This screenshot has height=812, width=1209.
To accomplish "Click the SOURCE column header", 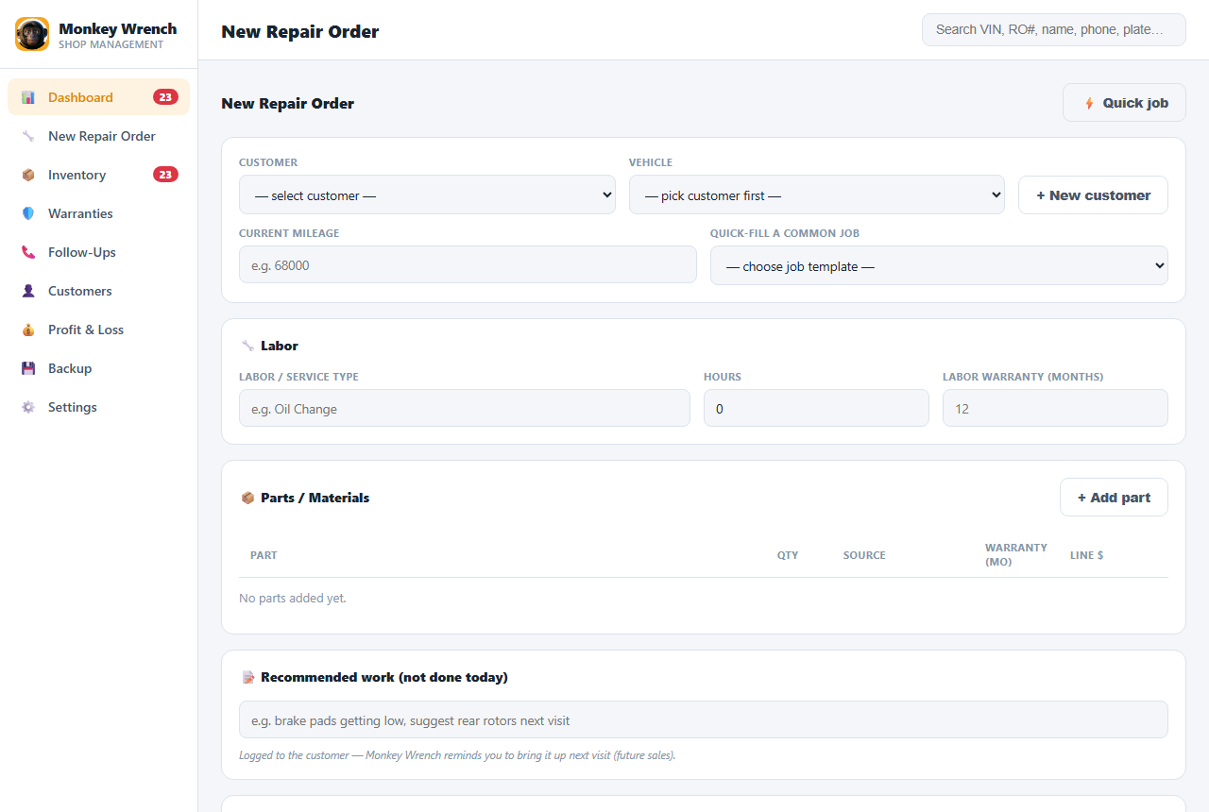I will click(x=864, y=555).
